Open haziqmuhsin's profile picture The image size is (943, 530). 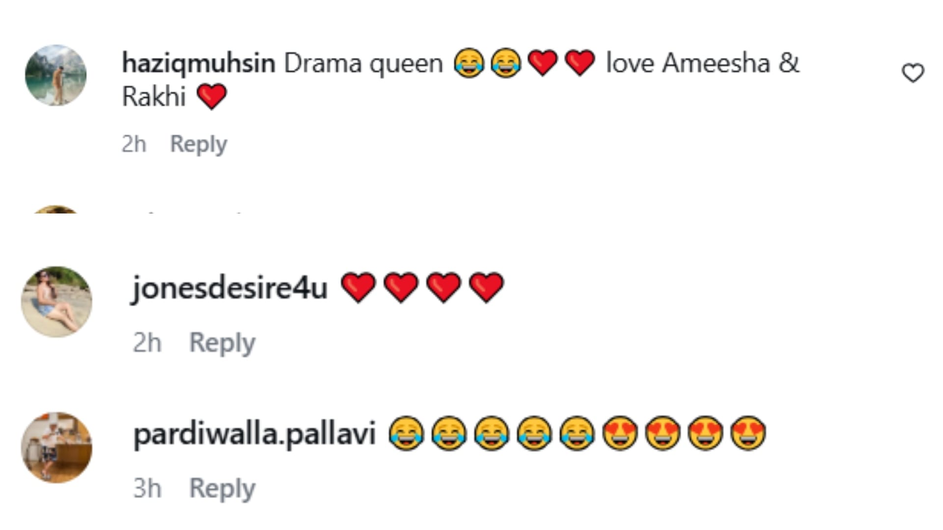pos(55,75)
